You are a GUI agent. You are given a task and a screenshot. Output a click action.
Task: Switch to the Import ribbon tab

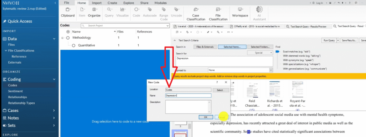97,3
